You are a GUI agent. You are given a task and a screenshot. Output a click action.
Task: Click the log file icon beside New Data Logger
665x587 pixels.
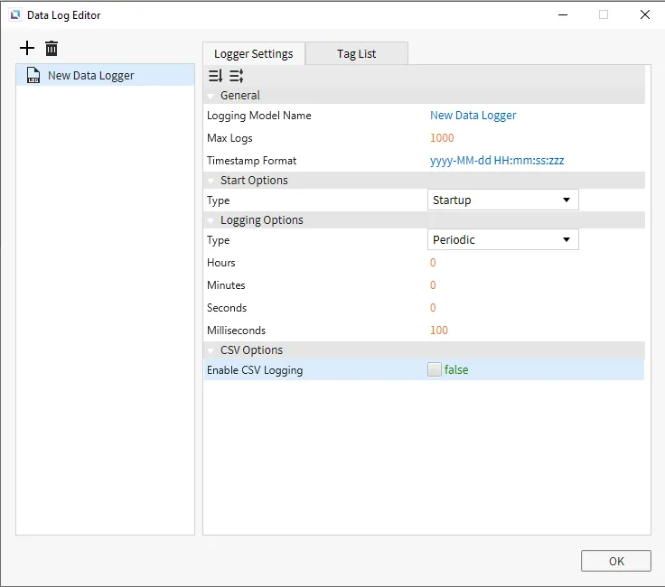[x=33, y=76]
